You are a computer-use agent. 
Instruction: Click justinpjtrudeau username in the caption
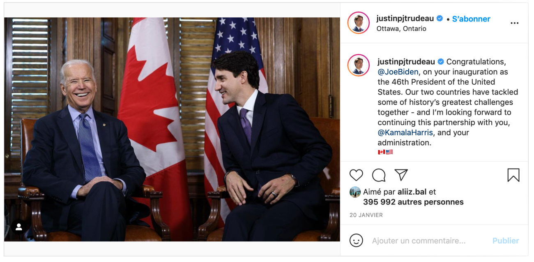point(406,62)
